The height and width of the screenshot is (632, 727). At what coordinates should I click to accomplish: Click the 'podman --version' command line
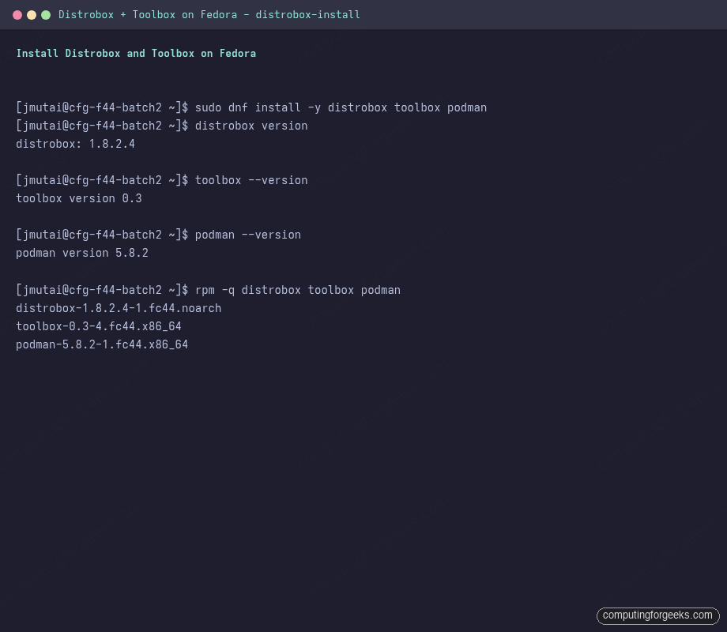159,235
